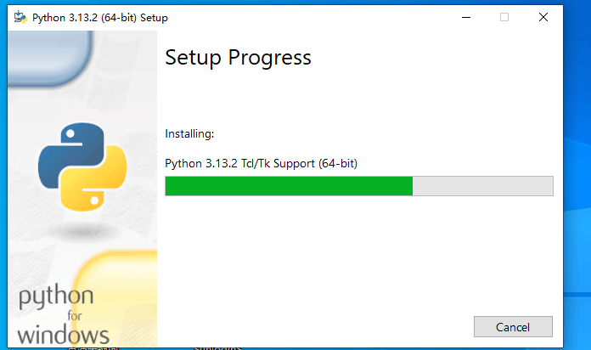This screenshot has width=591, height=350.
Task: Click the disabled maximize button
Action: (504, 17)
